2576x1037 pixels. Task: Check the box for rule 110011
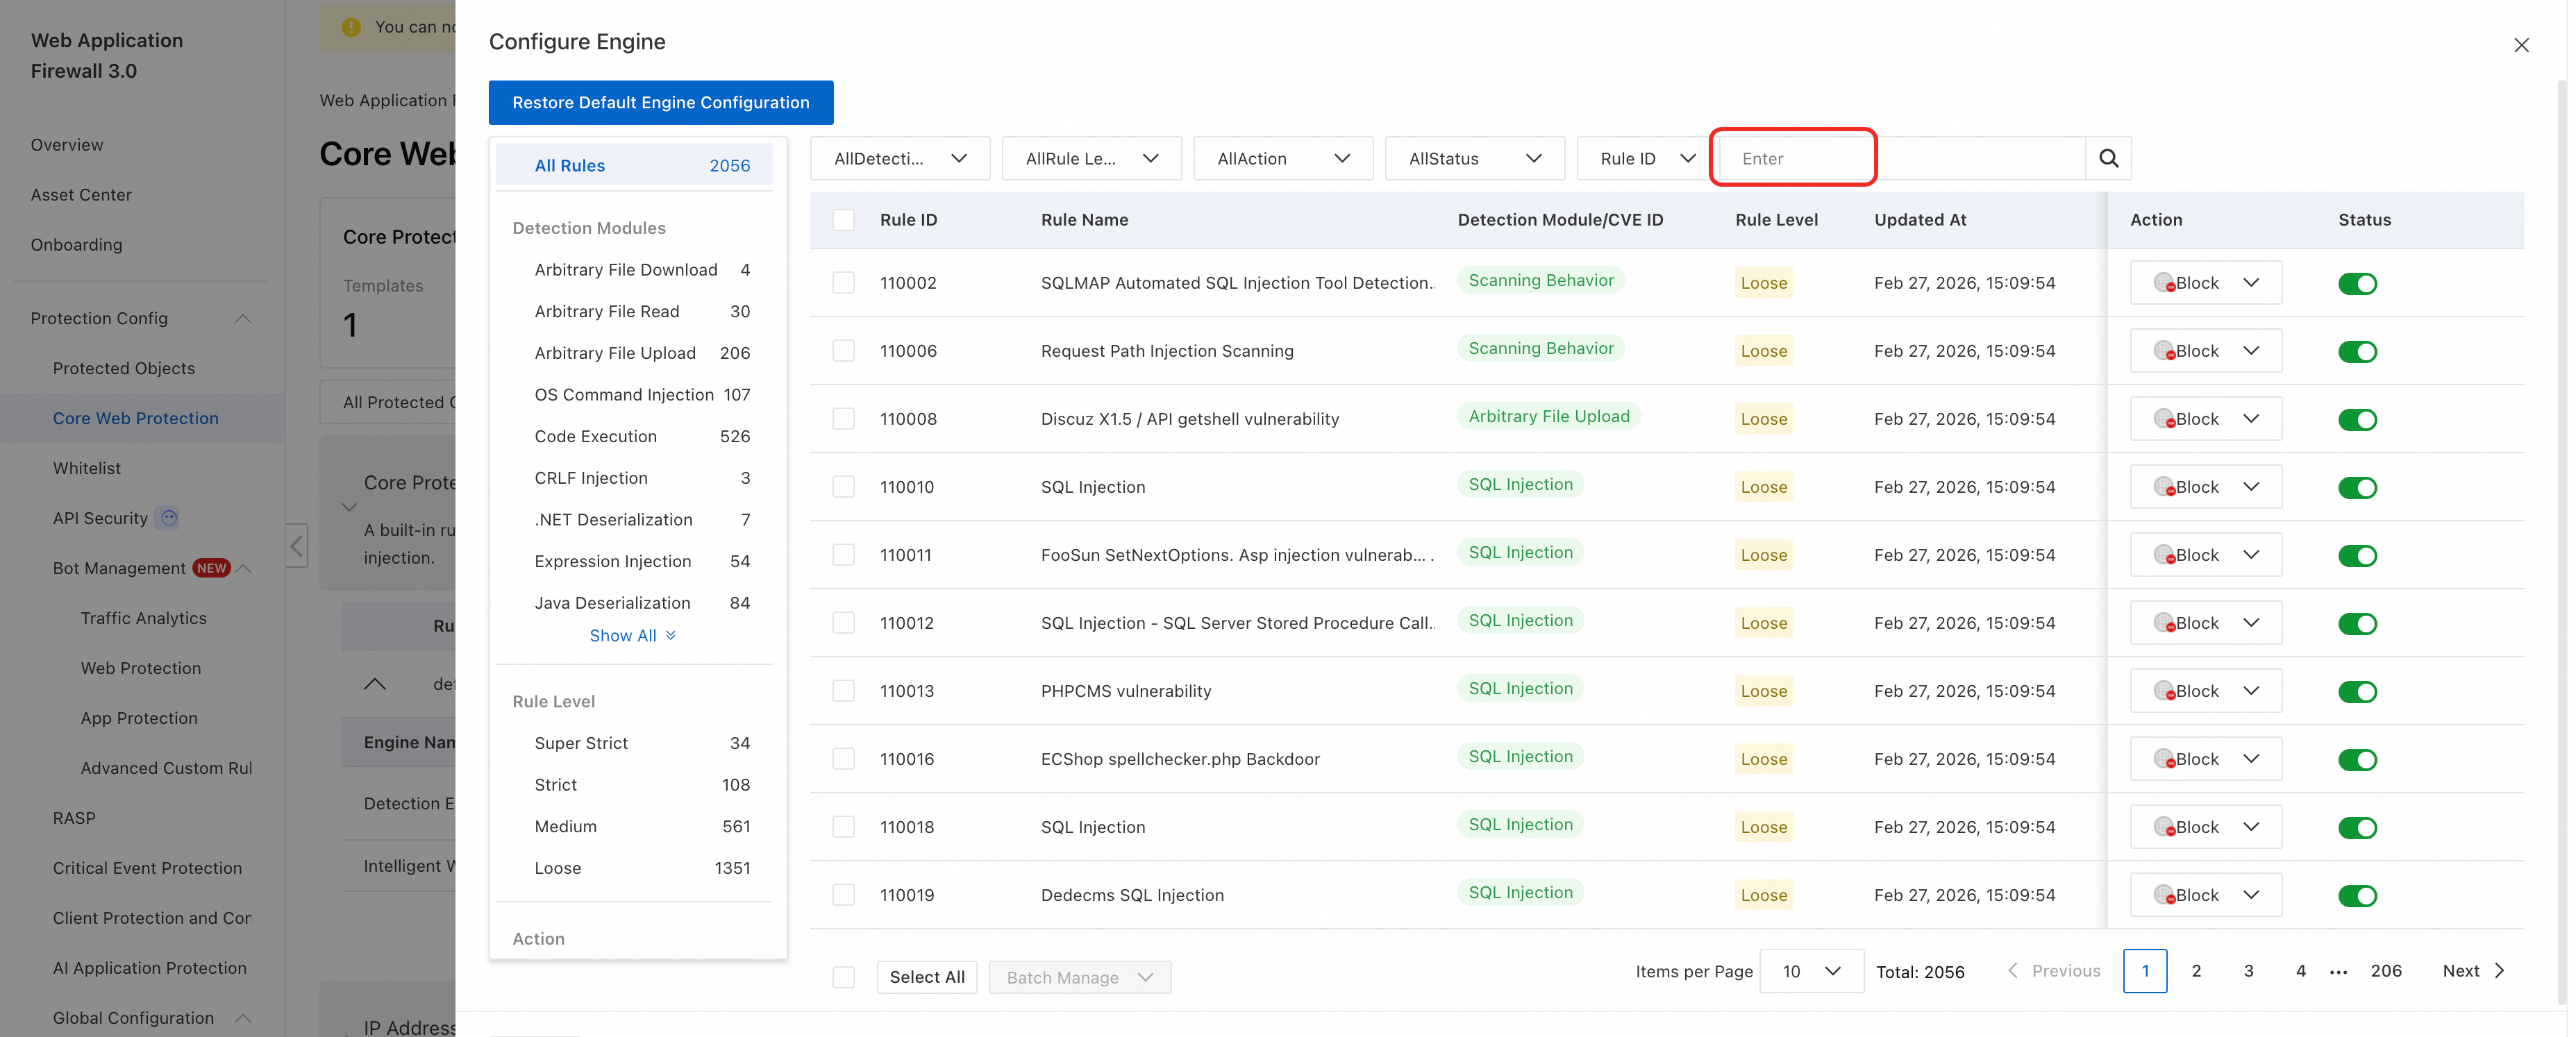(843, 555)
